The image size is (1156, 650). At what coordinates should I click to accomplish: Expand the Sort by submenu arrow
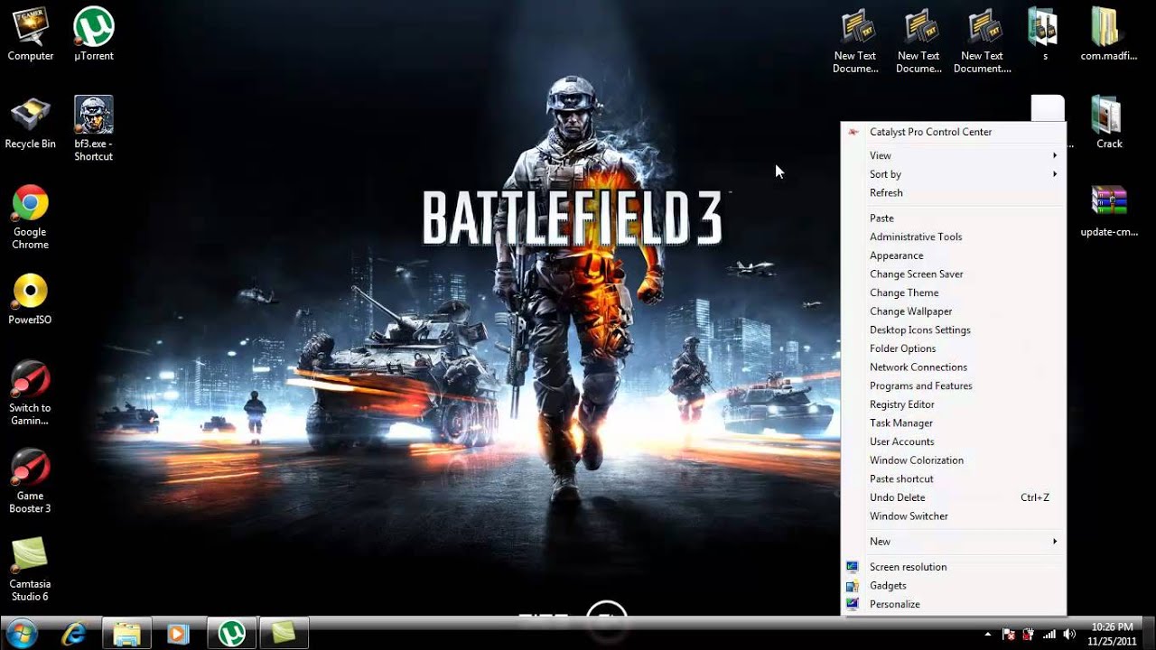1054,174
